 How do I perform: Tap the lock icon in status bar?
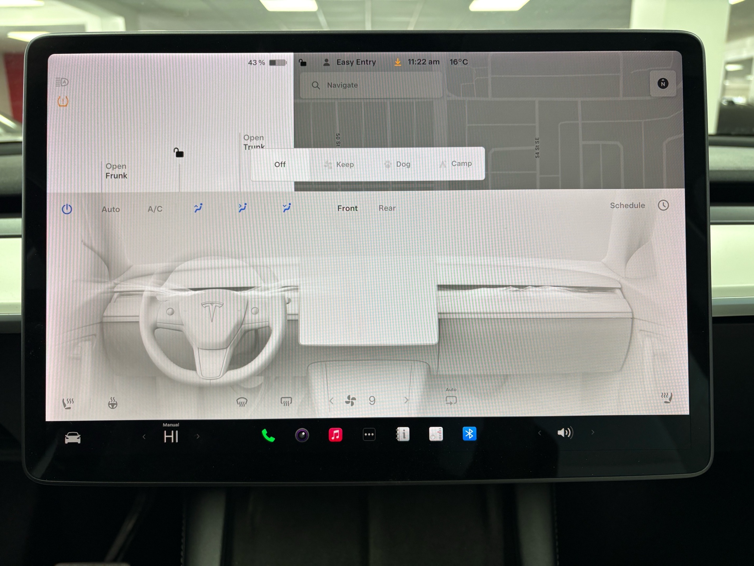click(x=302, y=62)
